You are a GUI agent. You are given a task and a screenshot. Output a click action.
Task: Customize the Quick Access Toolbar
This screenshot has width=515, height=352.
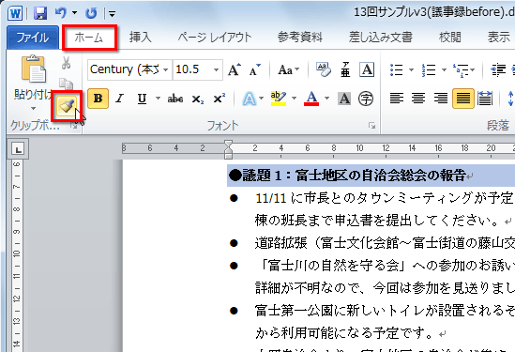[x=112, y=14]
